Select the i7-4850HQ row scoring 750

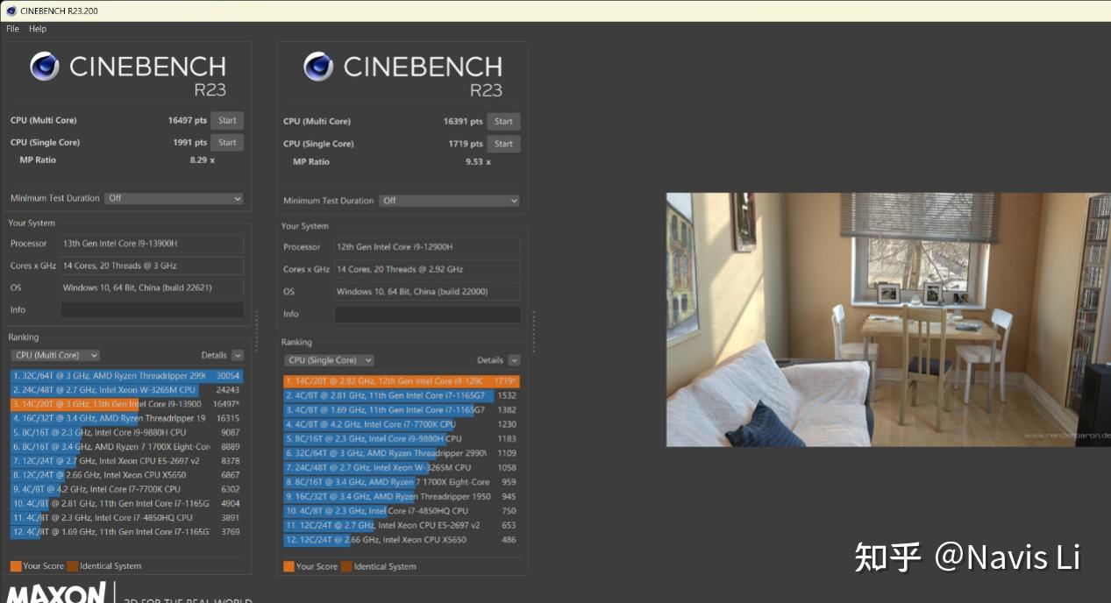point(402,511)
